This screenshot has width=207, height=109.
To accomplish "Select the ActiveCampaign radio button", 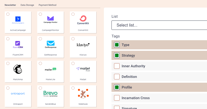I will [x=8, y=14].
